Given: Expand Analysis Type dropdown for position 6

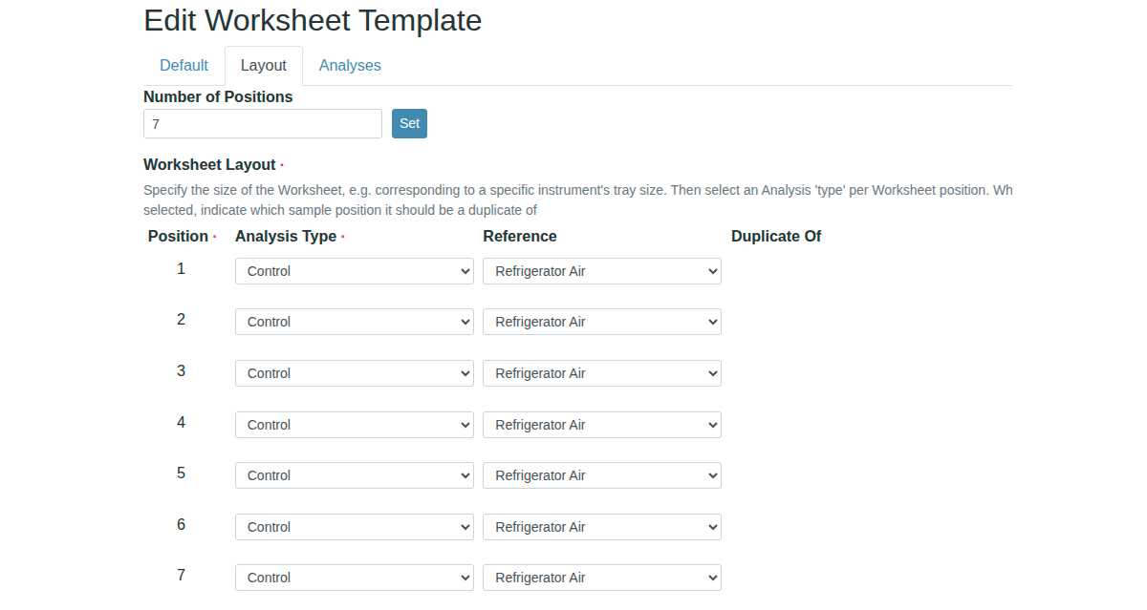Looking at the screenshot, I should (x=354, y=527).
